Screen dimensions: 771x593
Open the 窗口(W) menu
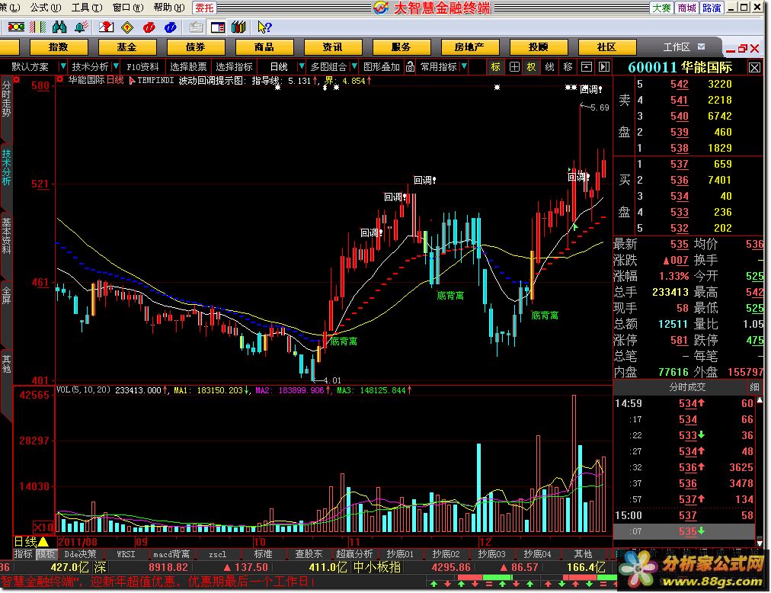tap(128, 8)
